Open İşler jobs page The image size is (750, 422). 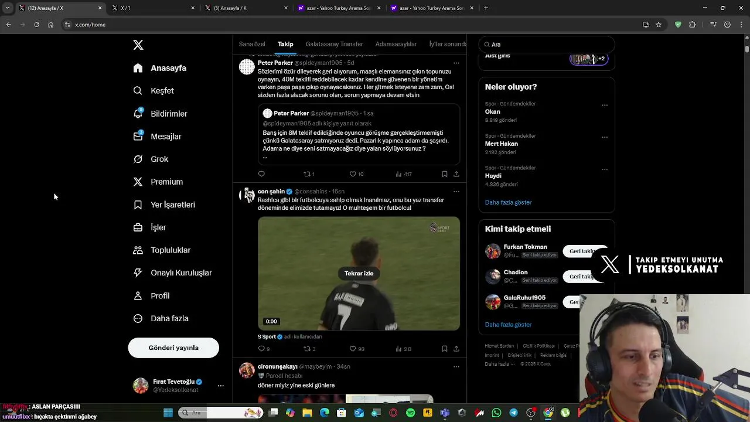[149, 227]
